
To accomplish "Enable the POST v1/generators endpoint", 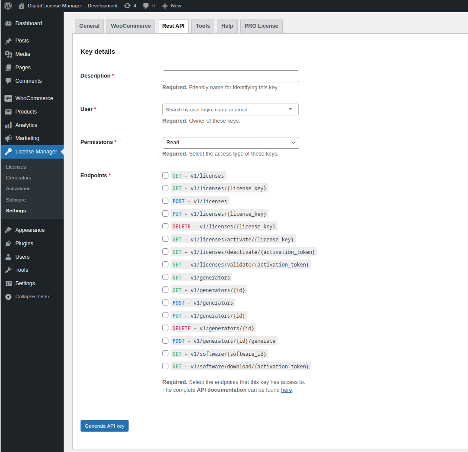I will (165, 302).
